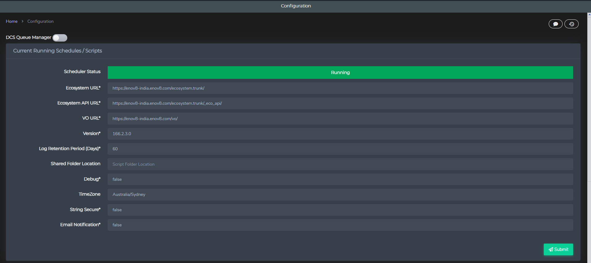Click the Configuration breadcrumb item
Screen dimensions: 591x263
[x=40, y=21]
